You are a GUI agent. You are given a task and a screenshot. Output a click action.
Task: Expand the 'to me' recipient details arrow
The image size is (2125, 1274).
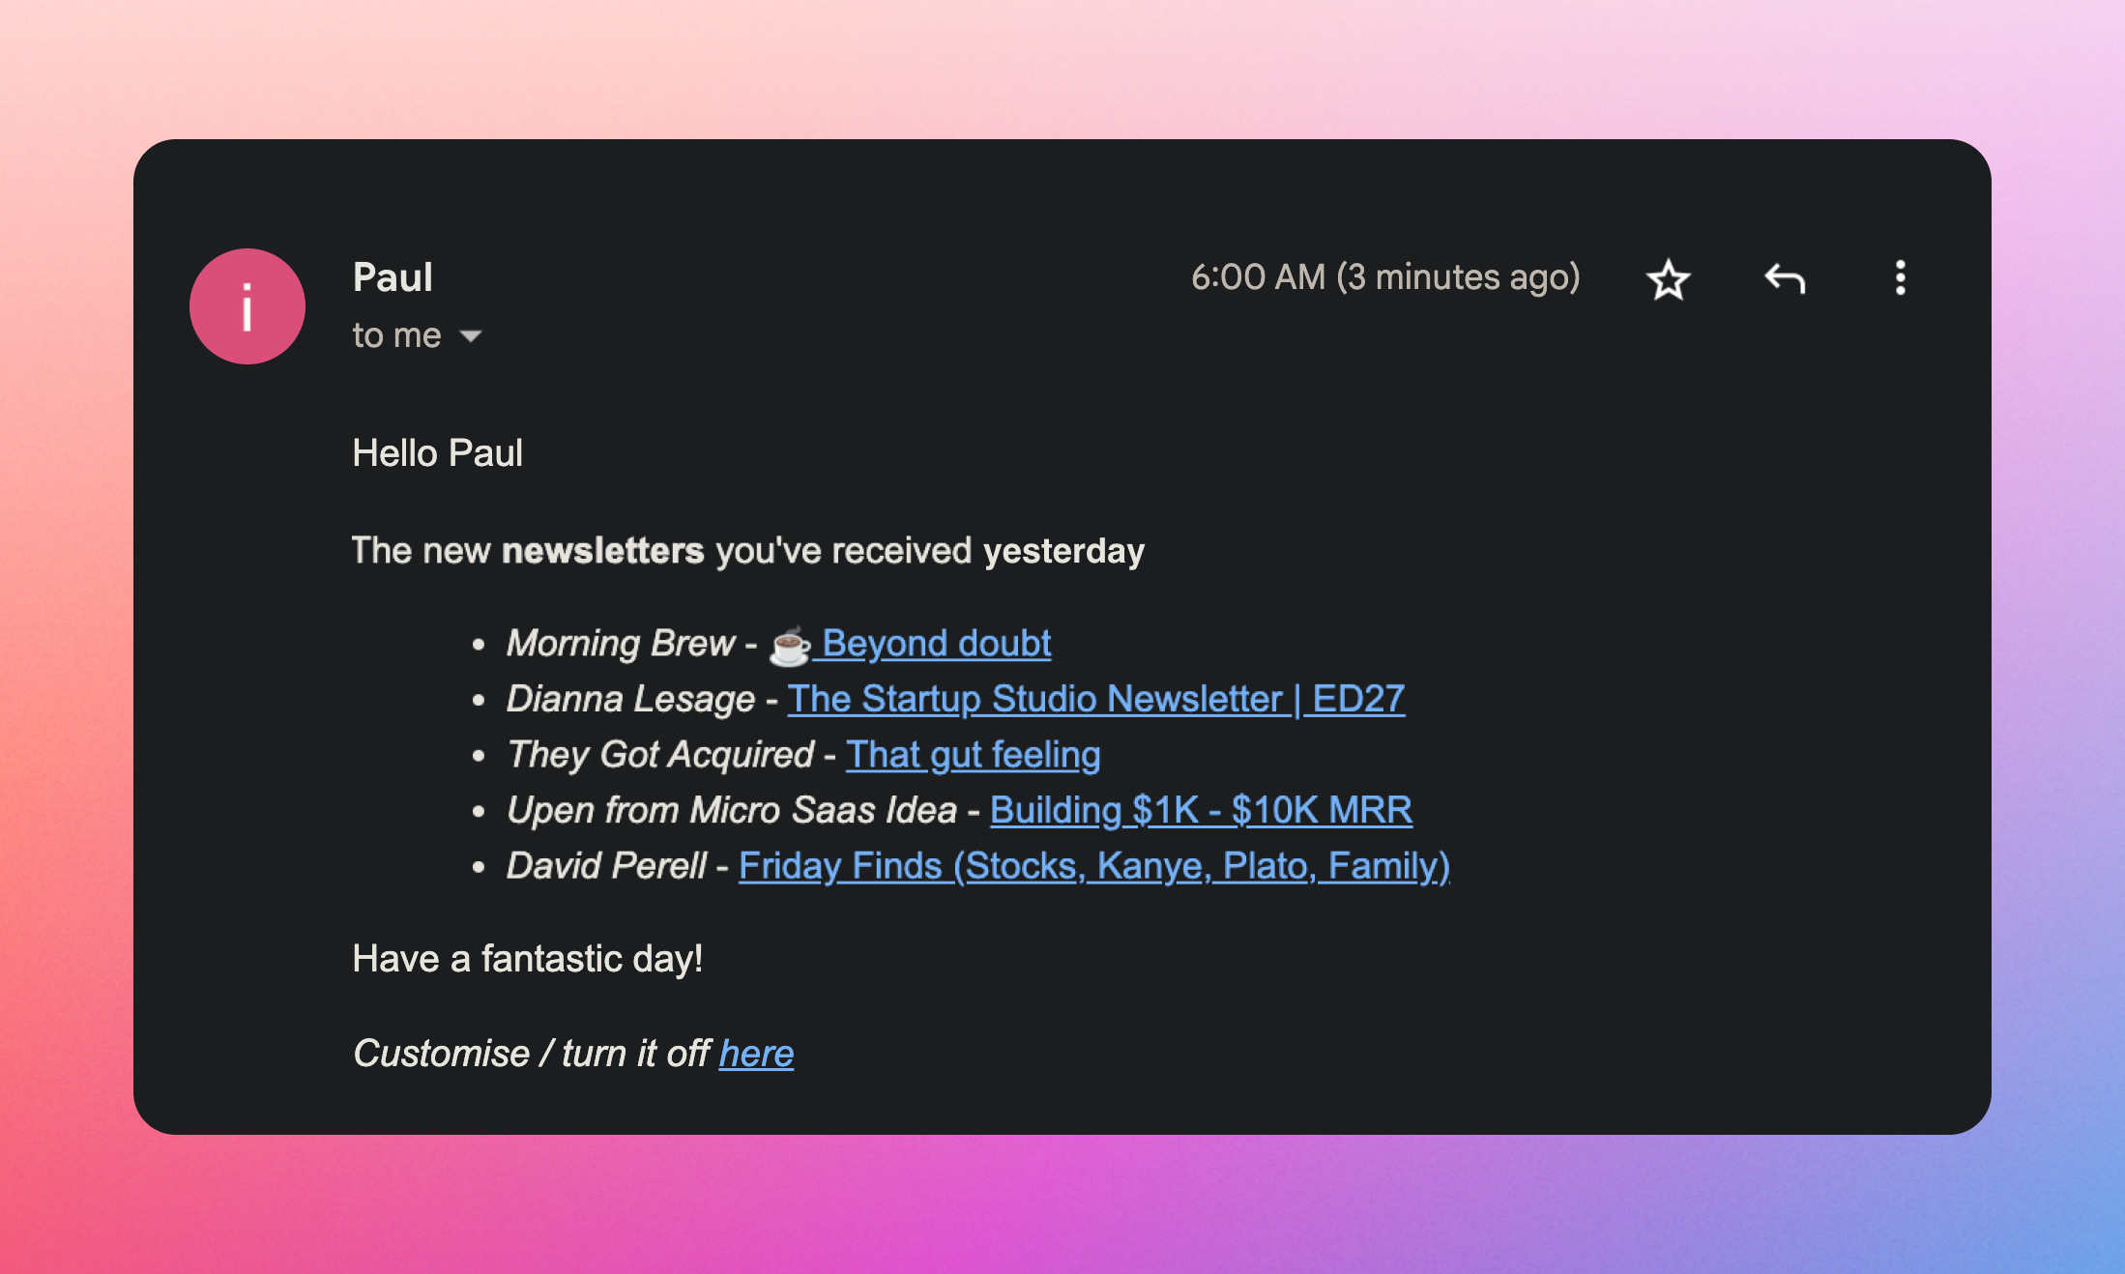click(x=471, y=336)
